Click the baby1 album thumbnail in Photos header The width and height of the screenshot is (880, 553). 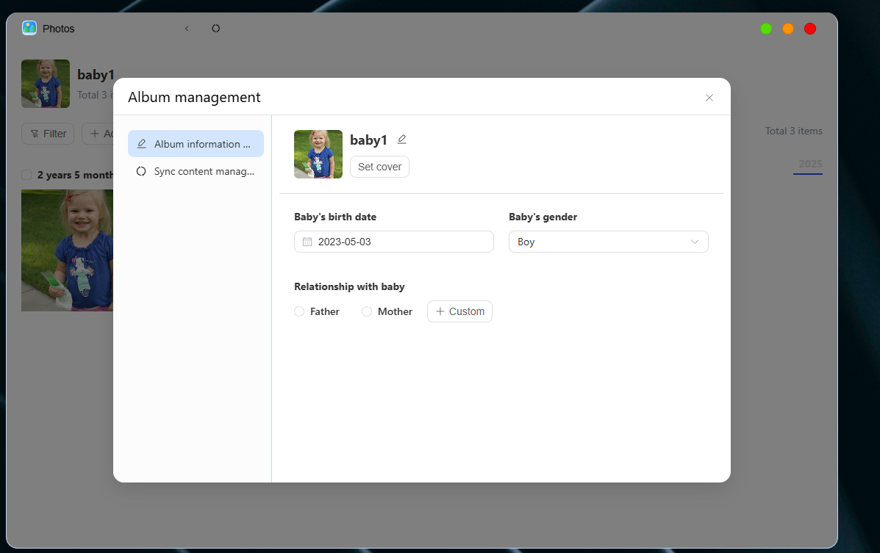coord(46,84)
